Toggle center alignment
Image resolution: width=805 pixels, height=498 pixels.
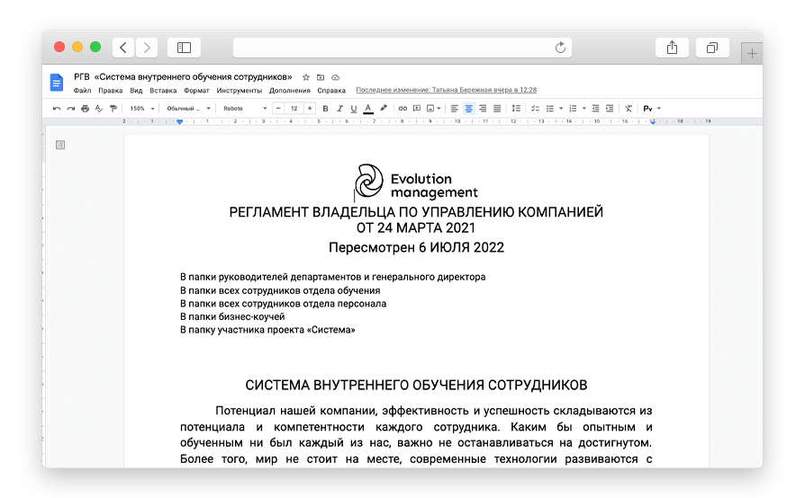point(469,109)
